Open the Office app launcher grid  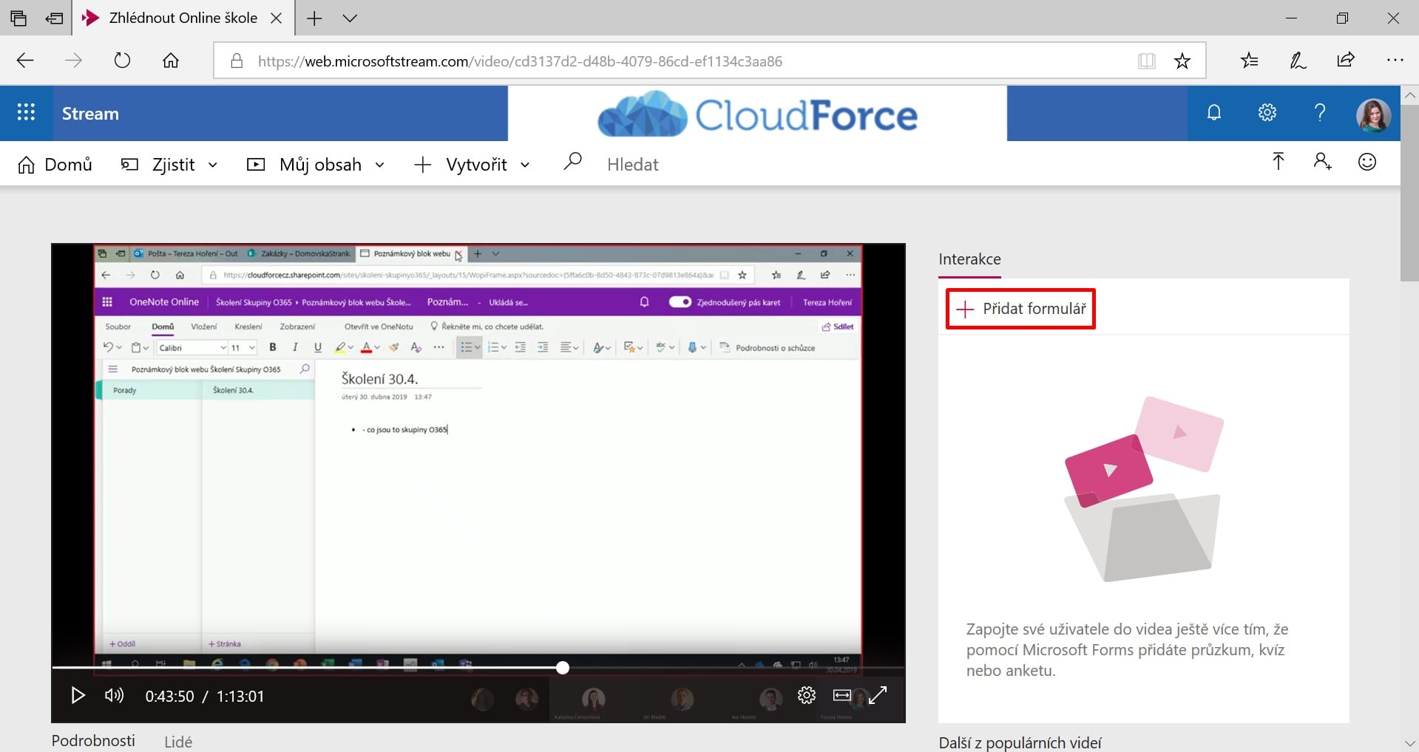coord(26,113)
